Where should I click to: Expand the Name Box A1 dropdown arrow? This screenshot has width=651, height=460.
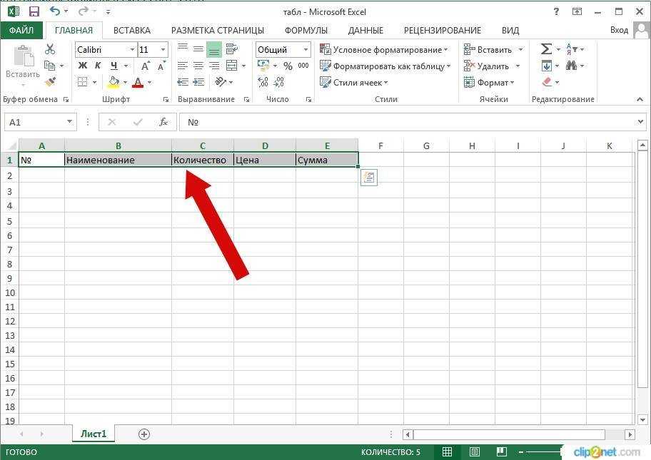pyautogui.click(x=70, y=122)
